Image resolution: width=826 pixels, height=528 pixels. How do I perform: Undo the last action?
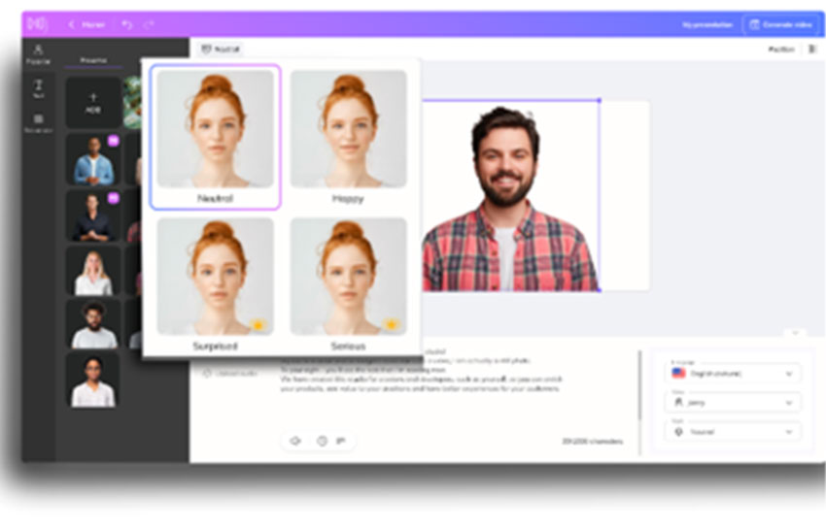pyautogui.click(x=127, y=24)
